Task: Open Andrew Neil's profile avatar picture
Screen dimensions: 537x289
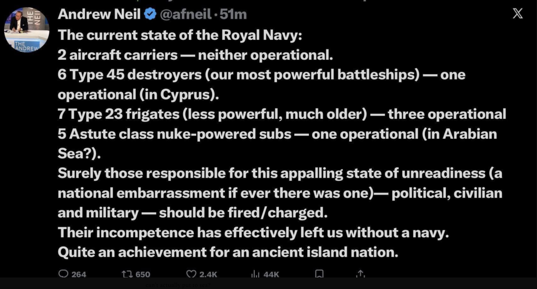Action: click(x=26, y=29)
